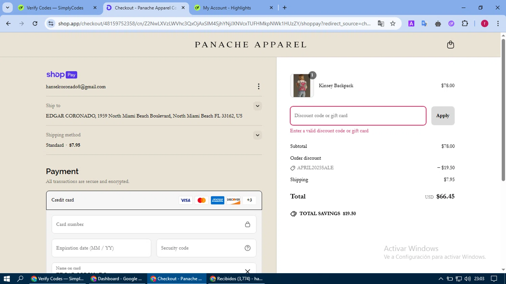
Task: Go back to the previous page
Action: click(x=8, y=23)
